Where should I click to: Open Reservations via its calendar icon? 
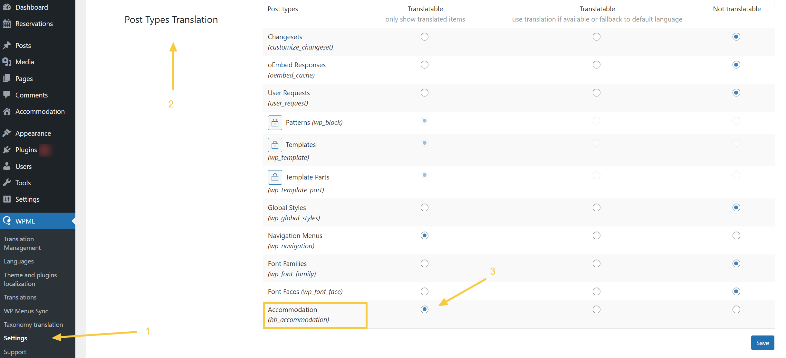[7, 23]
